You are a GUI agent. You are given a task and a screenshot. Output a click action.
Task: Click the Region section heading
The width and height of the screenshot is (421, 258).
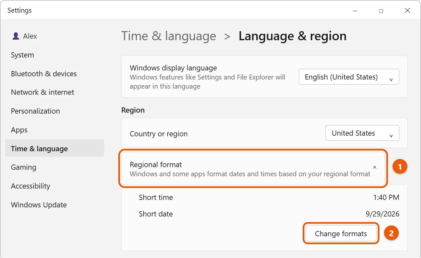point(133,110)
